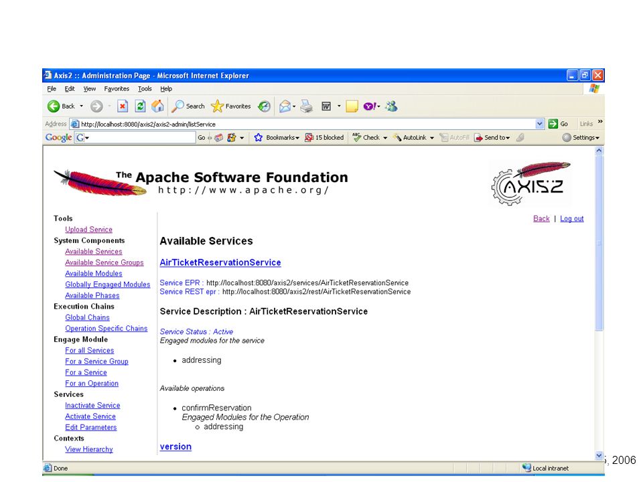Go to Home page icon
This screenshot has width=643, height=482.
click(x=157, y=106)
